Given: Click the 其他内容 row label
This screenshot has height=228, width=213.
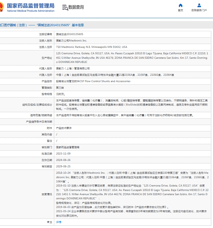Looking at the screenshot, I should tap(47, 134).
